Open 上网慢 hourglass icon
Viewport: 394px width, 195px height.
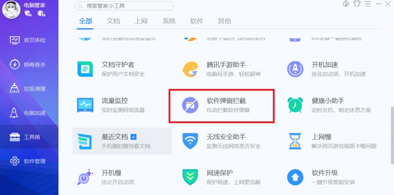[x=295, y=141]
